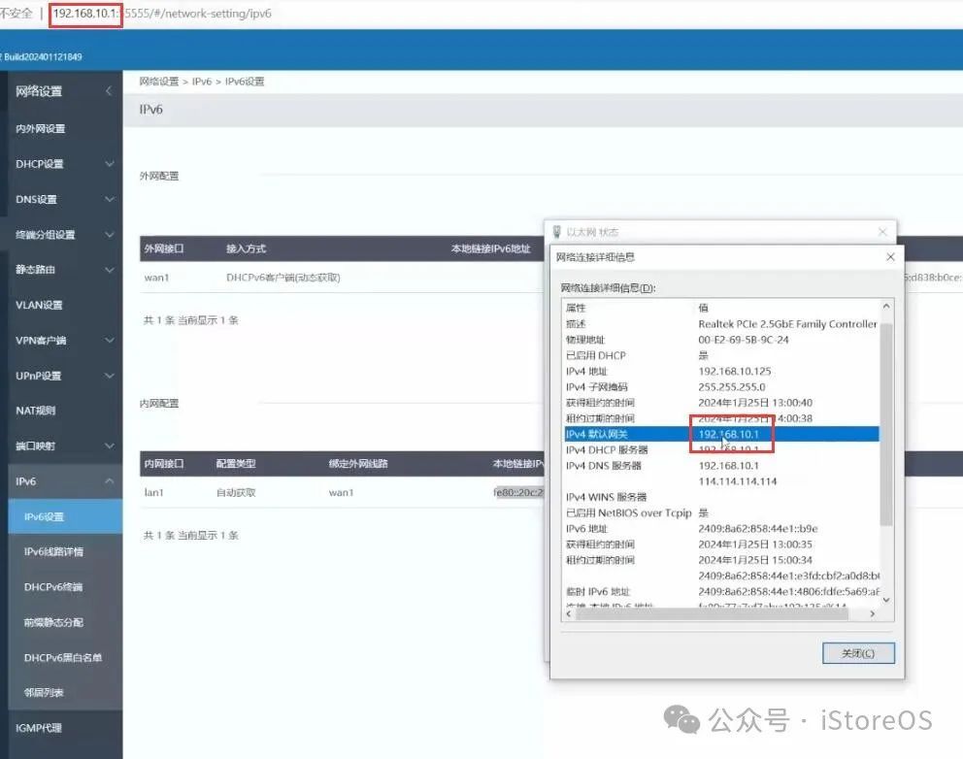Expand the VPN客户端 menu chevron
Screen dimensions: 963x759
pos(110,340)
